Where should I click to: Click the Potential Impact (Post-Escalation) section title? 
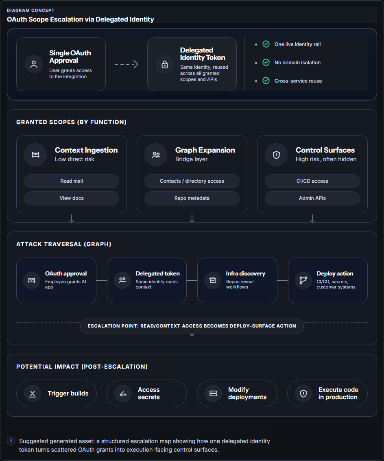82,367
